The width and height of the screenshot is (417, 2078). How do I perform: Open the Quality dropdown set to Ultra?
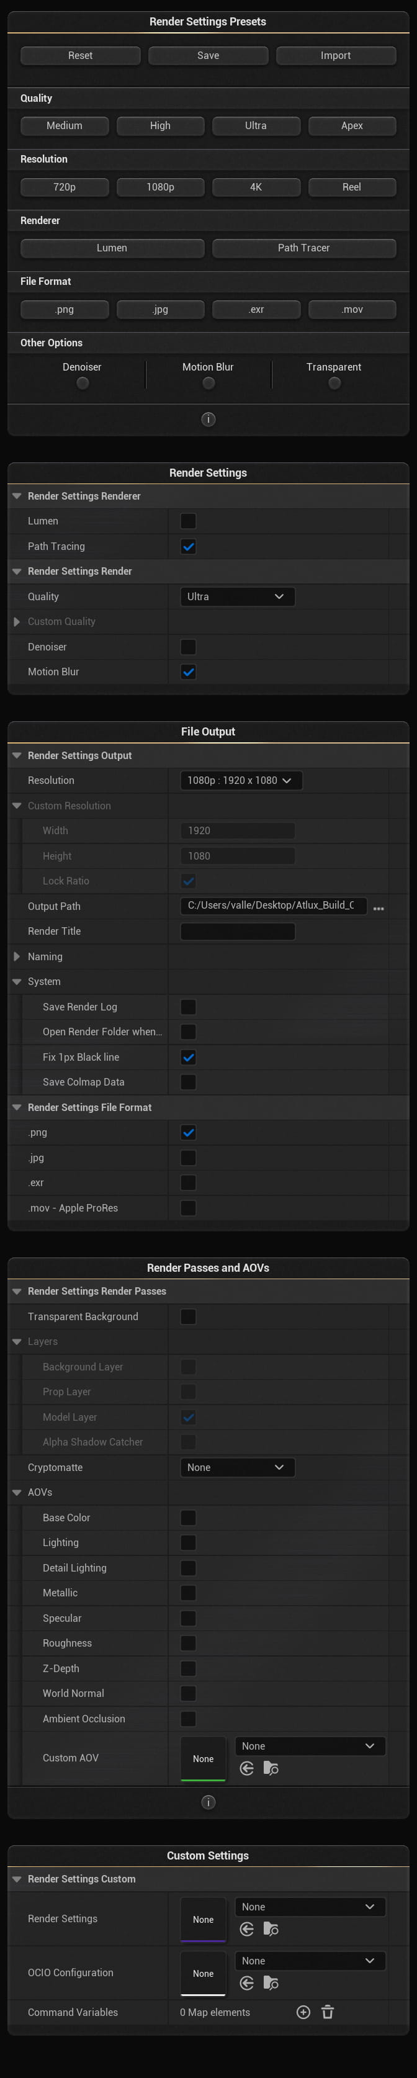coord(237,596)
